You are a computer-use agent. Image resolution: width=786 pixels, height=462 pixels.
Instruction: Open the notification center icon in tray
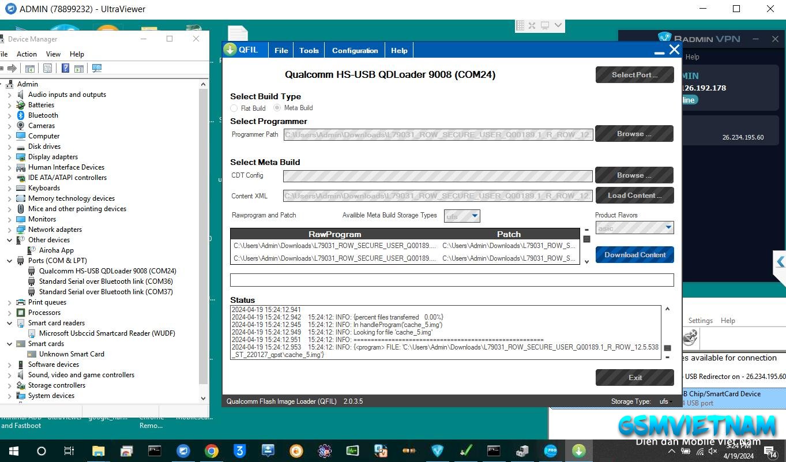770,451
